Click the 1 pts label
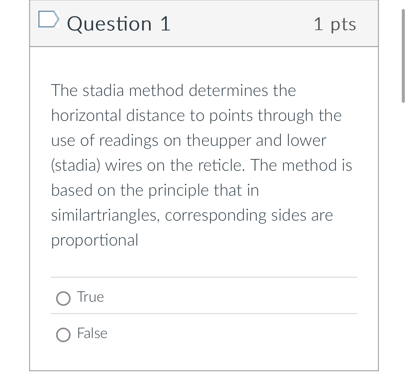The width and height of the screenshot is (408, 373). click(335, 24)
